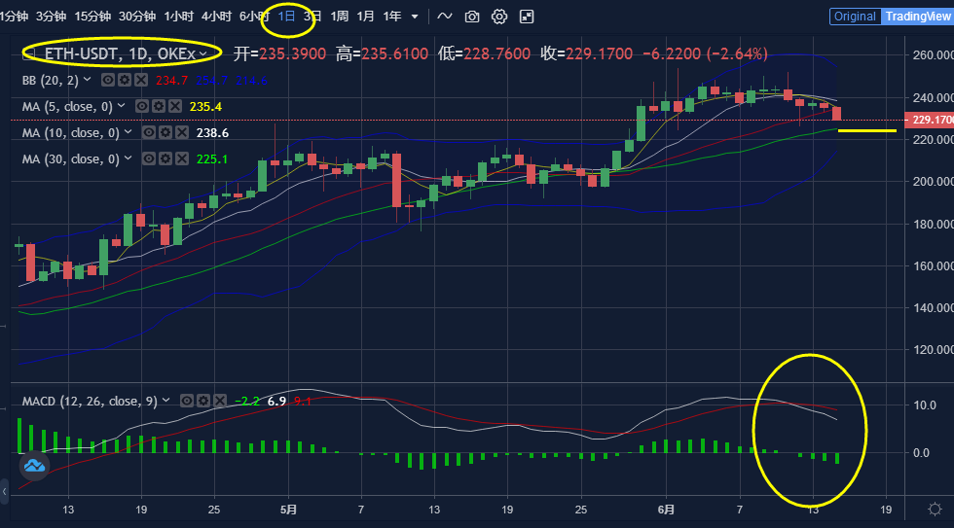Expand the MA (5, close, 0) chevron

click(121, 106)
